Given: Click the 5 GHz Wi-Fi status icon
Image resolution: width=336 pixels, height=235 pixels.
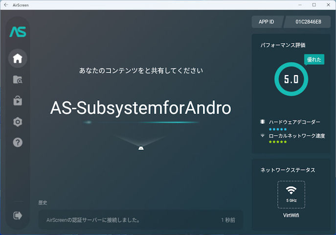Looking at the screenshot, I should click(291, 194).
